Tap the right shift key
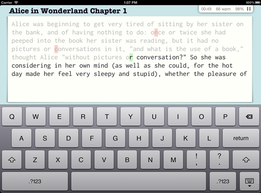The height and width of the screenshot is (193, 261). tap(246, 160)
